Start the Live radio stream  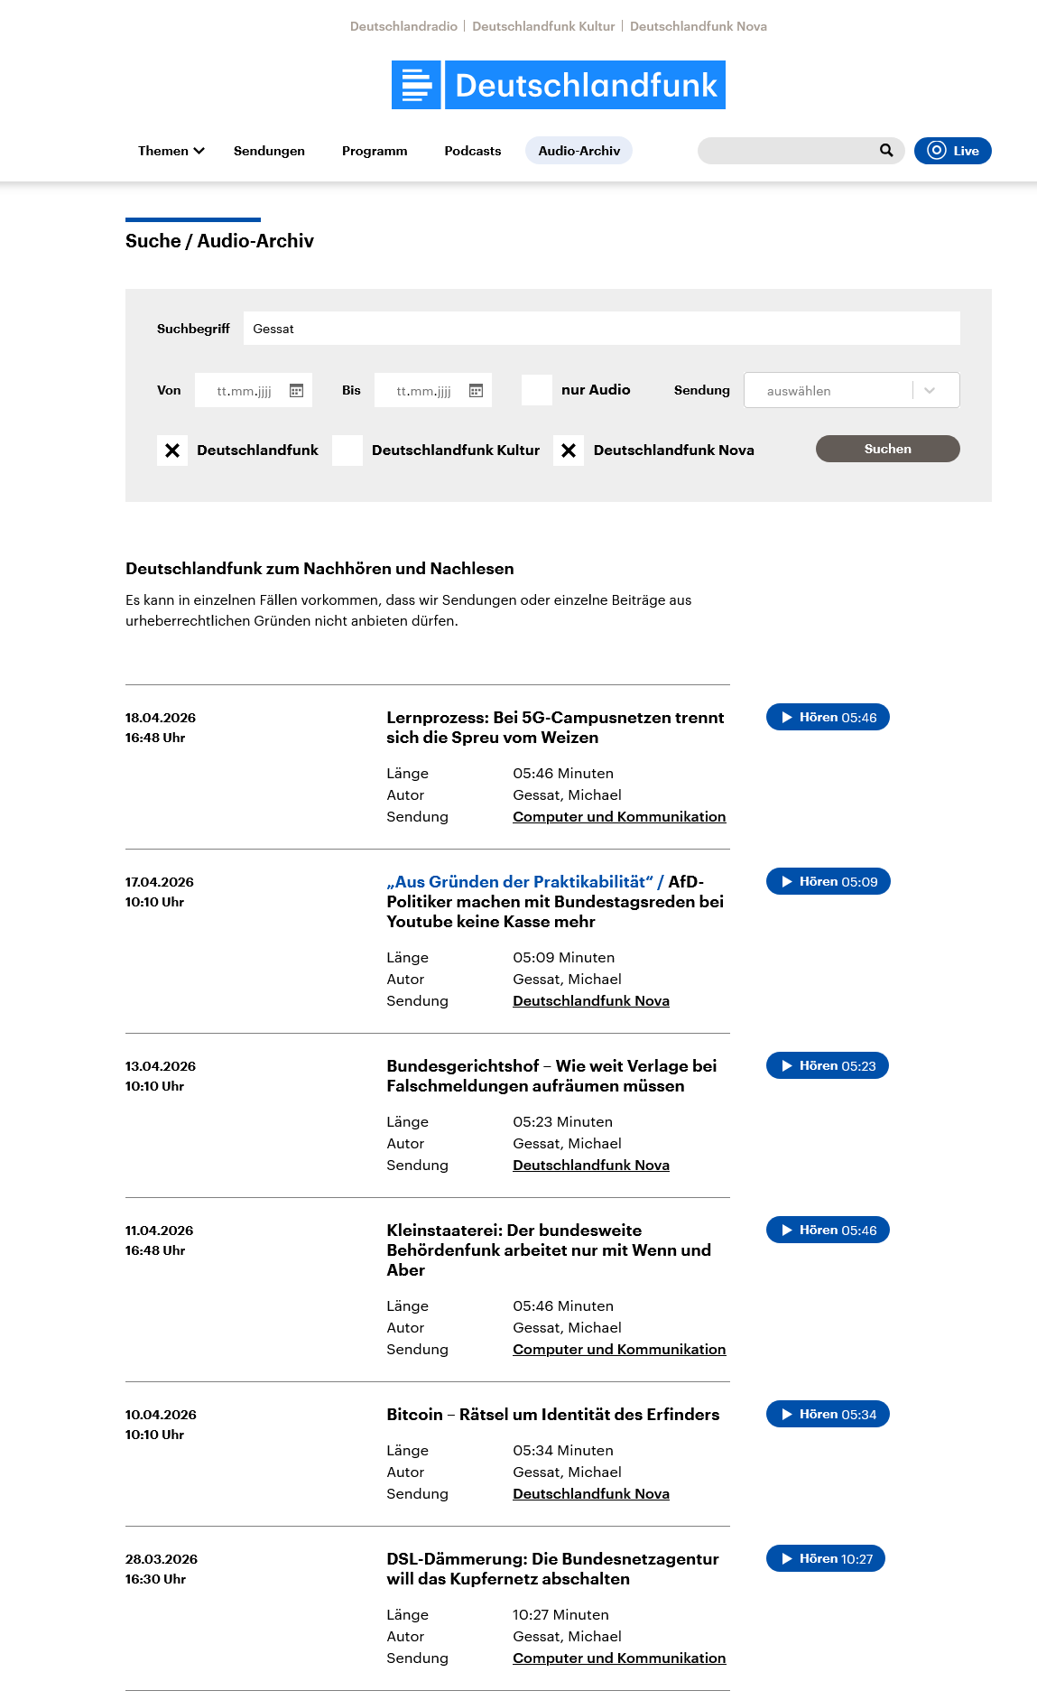[x=952, y=151]
